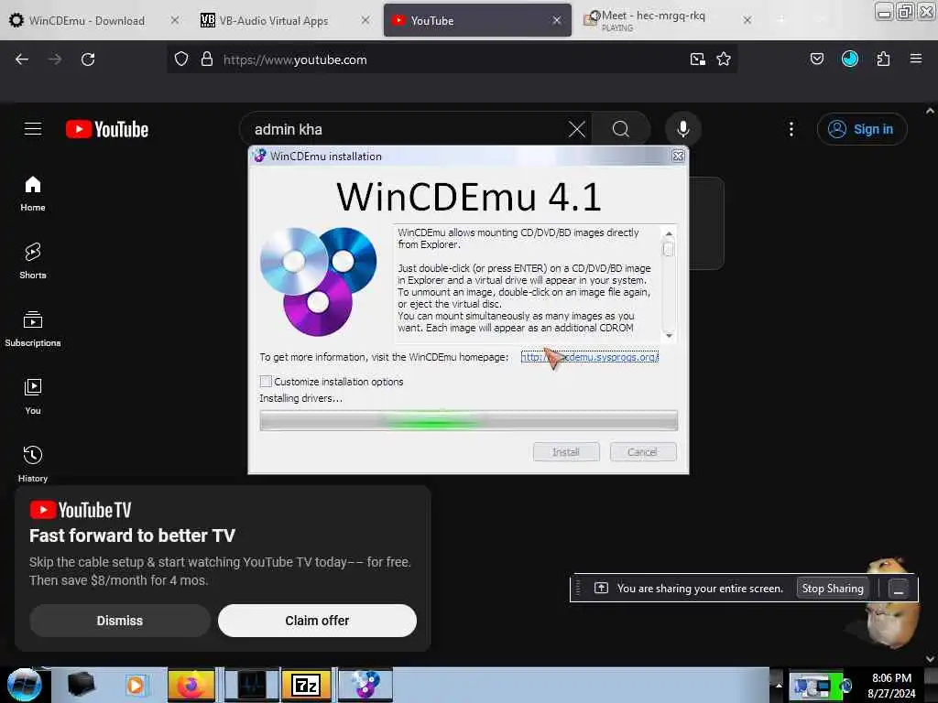938x703 pixels.
Task: Click the installation progress bar
Action: pyautogui.click(x=468, y=421)
